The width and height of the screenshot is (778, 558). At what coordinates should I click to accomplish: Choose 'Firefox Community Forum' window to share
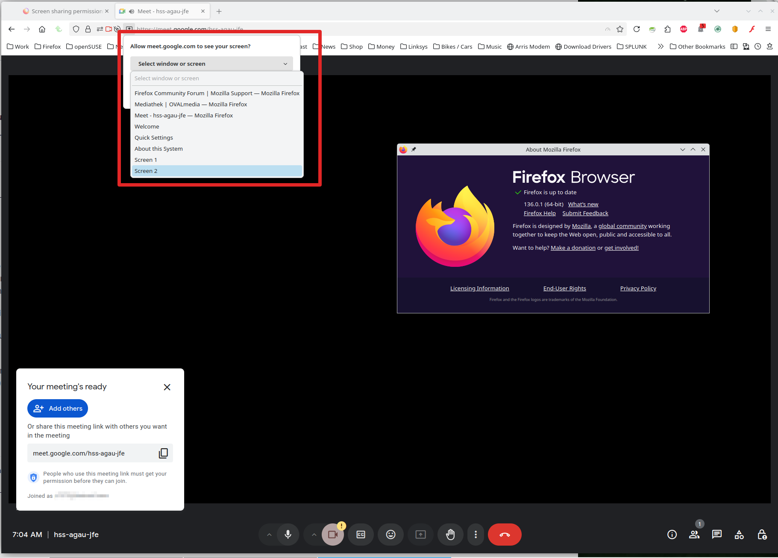[217, 93]
